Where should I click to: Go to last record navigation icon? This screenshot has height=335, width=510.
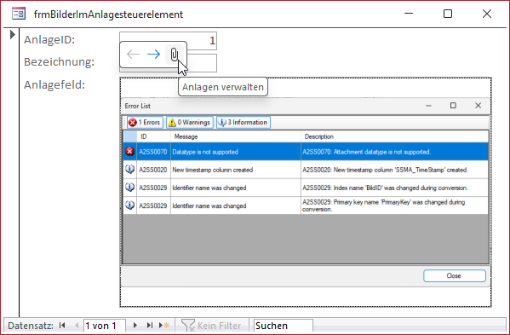(150, 326)
